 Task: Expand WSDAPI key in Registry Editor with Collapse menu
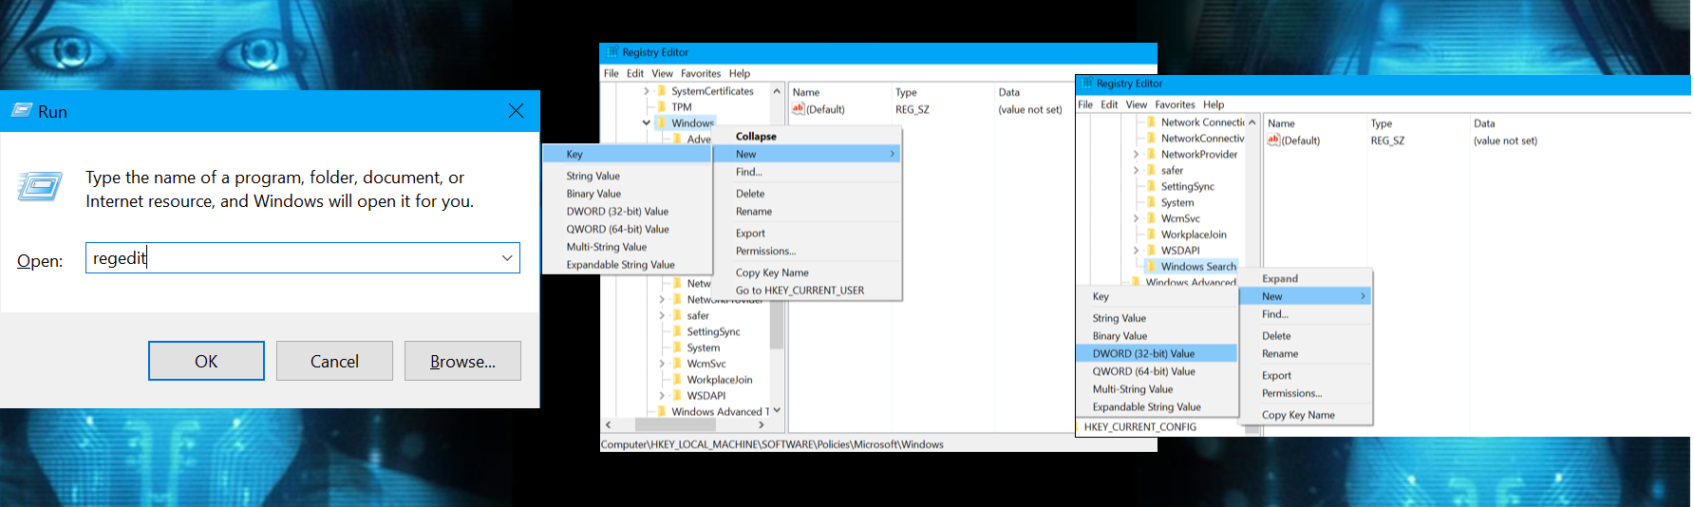[x=663, y=396]
